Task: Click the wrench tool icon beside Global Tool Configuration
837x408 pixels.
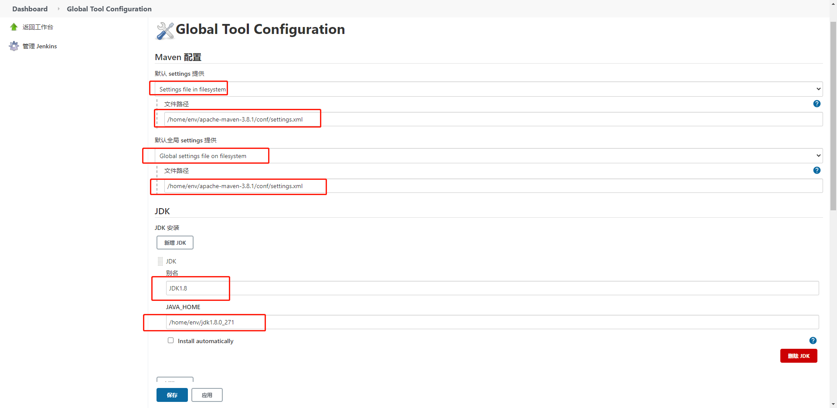Action: (x=165, y=30)
